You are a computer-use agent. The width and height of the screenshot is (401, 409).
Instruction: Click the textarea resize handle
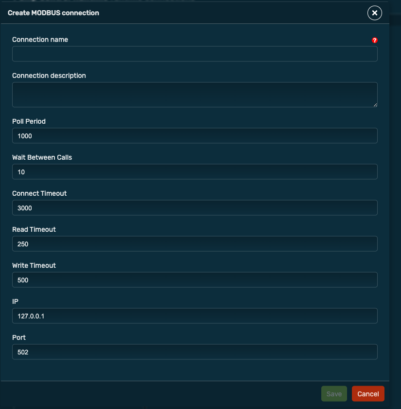tap(375, 103)
